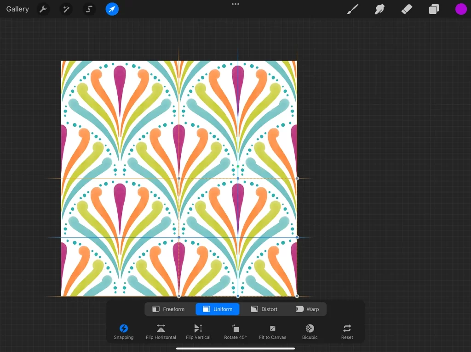Screen dimensions: 471x352
Task: Return to the Gallery
Action: coord(17,9)
